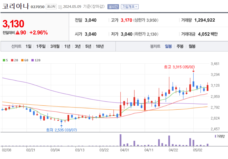Click the purple 120-day moving average swatch

point(32,60)
